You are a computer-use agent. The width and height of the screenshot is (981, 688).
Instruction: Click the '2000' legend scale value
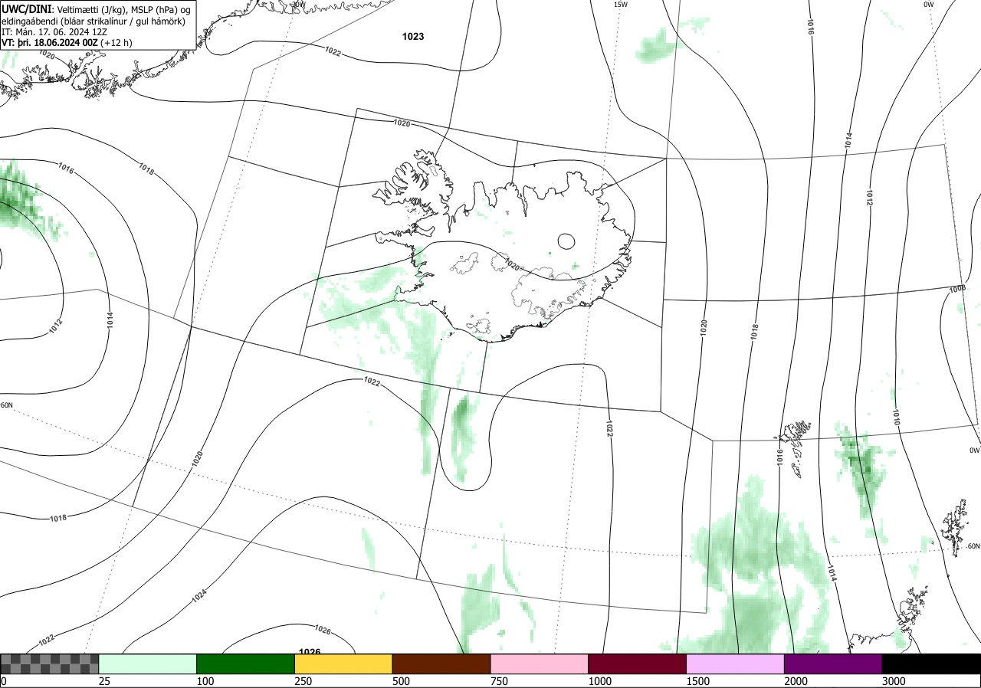click(x=796, y=681)
